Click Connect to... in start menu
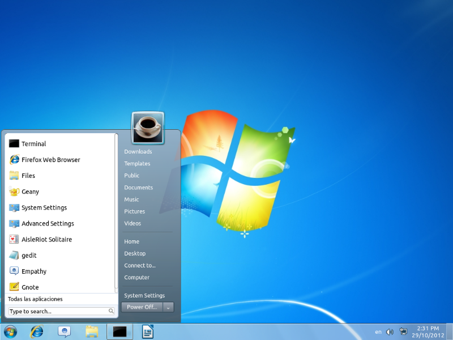The height and width of the screenshot is (340, 453). (x=140, y=266)
